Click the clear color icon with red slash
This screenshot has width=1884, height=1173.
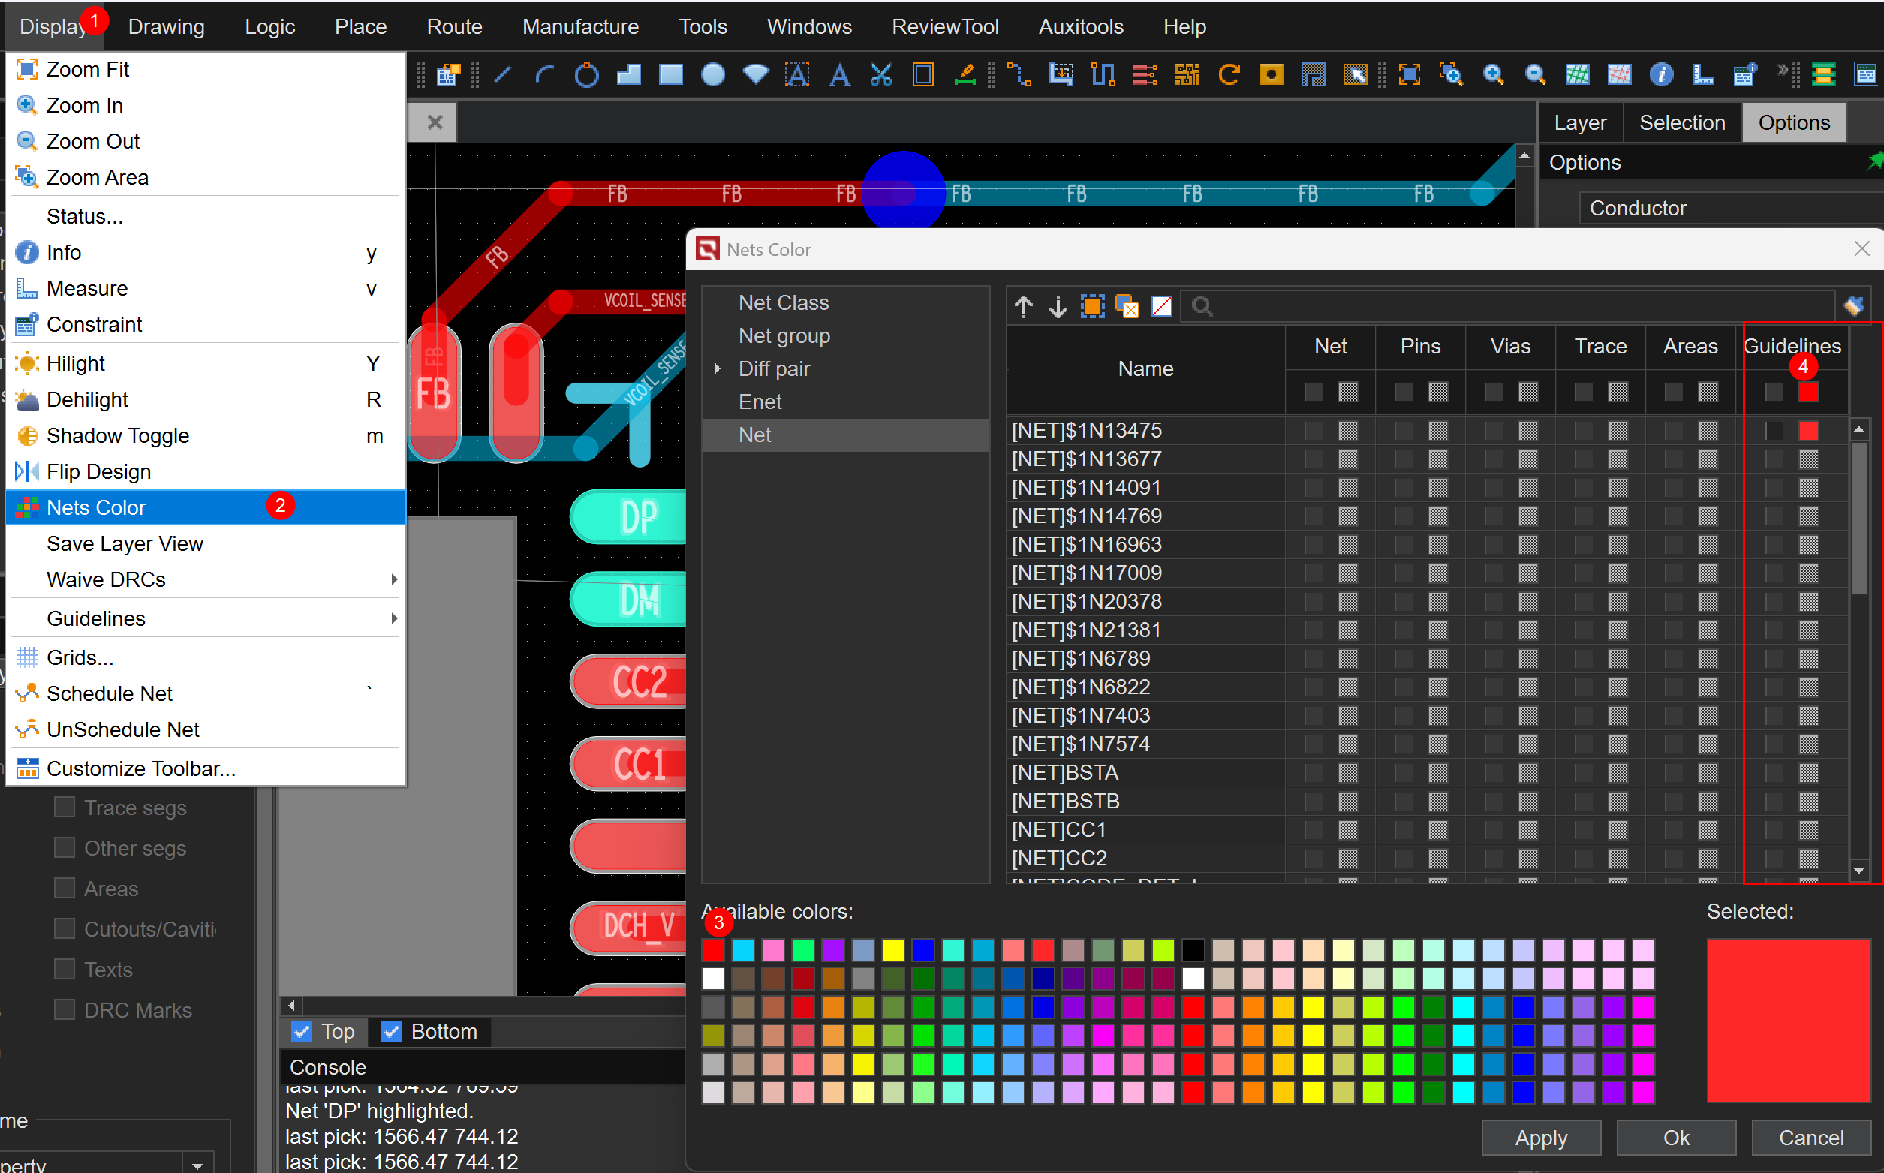point(1162,306)
